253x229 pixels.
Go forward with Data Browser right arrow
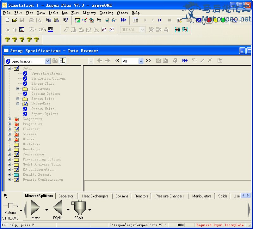pyautogui.click(x=107, y=61)
